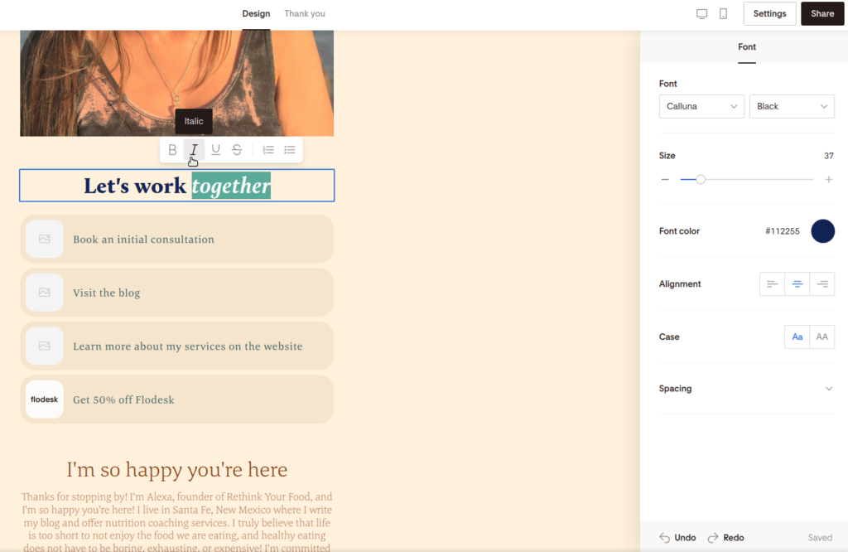The height and width of the screenshot is (552, 848).
Task: Align text to the right
Action: point(822,284)
